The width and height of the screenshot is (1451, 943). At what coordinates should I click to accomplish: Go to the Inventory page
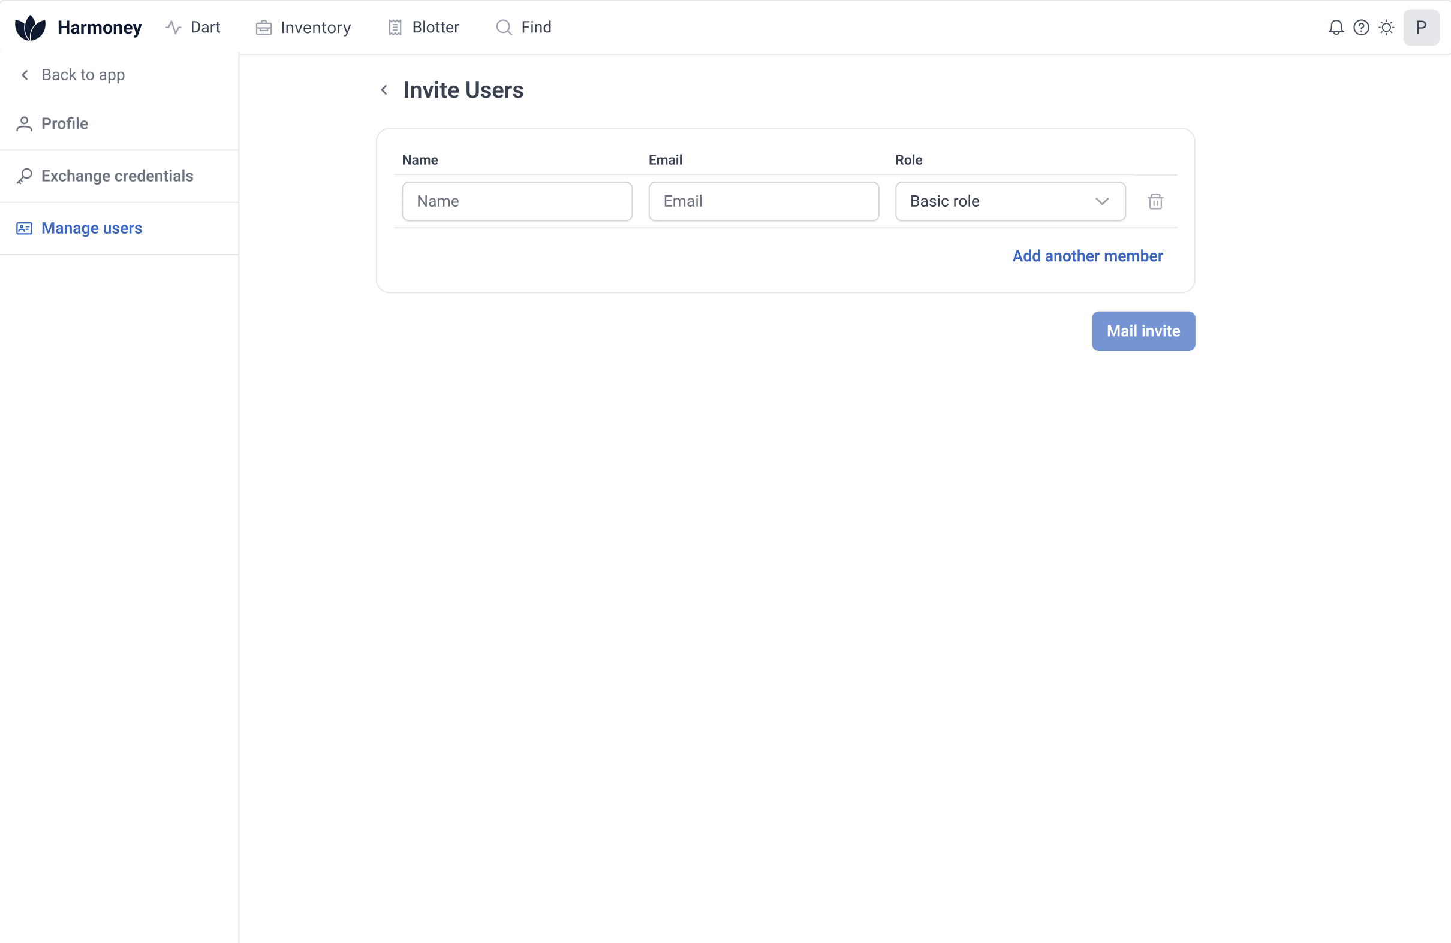pos(303,28)
